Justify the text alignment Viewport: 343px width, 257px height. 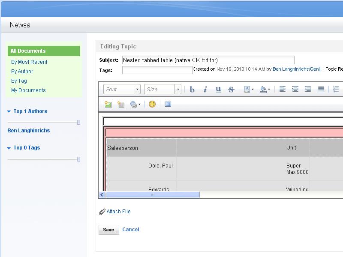pyautogui.click(x=321, y=90)
